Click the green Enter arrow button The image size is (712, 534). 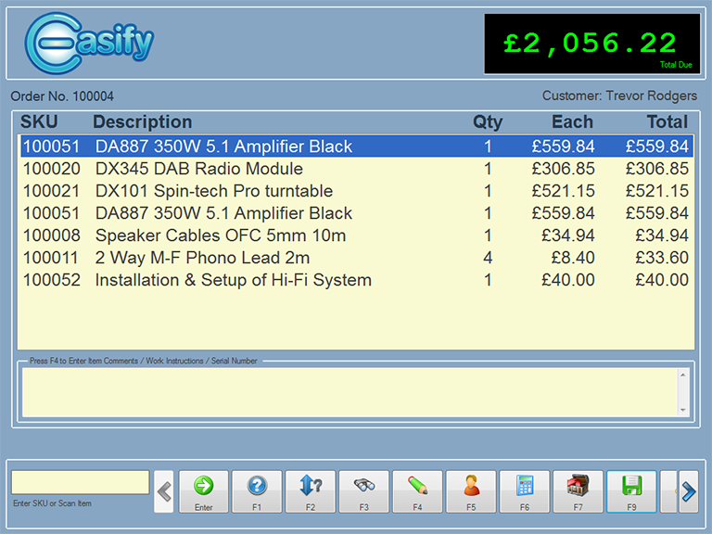(203, 490)
